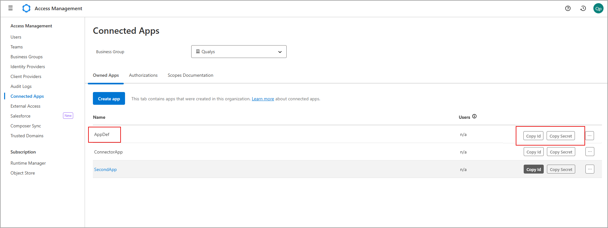608x228 pixels.
Task: Open the help question mark icon
Action: pos(568,8)
